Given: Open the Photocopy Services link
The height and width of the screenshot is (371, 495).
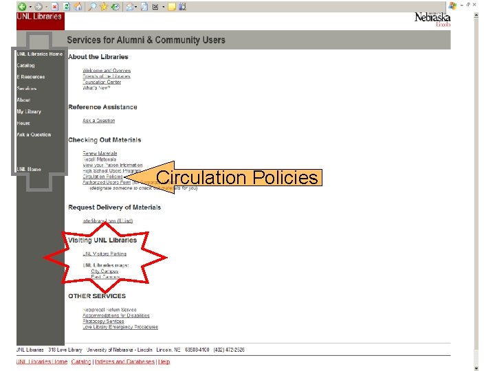Looking at the screenshot, I should coord(103,321).
